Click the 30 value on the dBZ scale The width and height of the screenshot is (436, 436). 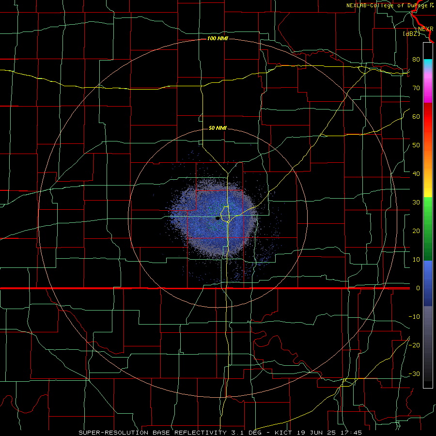coord(416,202)
